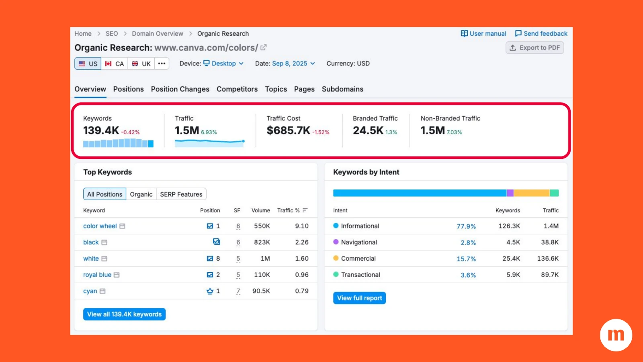Open the royal blue keyword link
The height and width of the screenshot is (362, 643).
pyautogui.click(x=97, y=275)
